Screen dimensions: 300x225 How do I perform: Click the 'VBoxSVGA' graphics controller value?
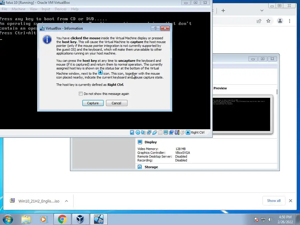183,153
